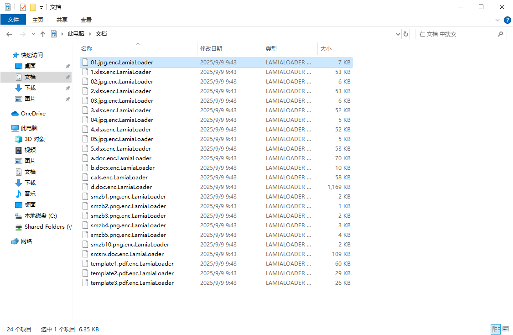This screenshot has height=335, width=513.
Task: Open recent locations dropdown arrow
Action: point(33,34)
